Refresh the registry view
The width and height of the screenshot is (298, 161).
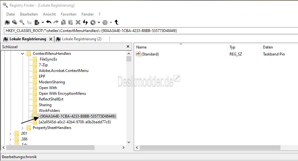[85, 22]
